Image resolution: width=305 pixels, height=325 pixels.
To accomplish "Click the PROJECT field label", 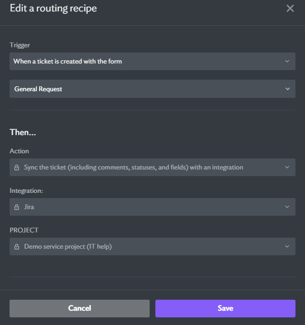I will point(24,231).
